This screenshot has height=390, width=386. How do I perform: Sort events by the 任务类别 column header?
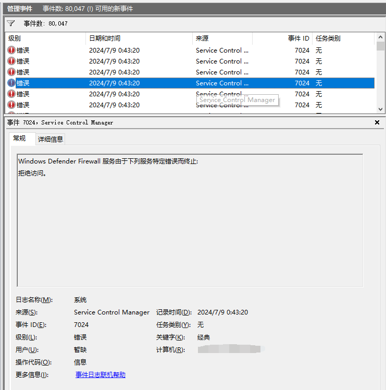pyautogui.click(x=343, y=39)
